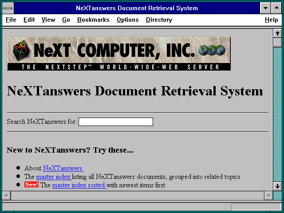
Task: Click 'THE NEXTSTEP WORLD-WIDE-WEB SERVER' banner strip
Action: [118, 67]
